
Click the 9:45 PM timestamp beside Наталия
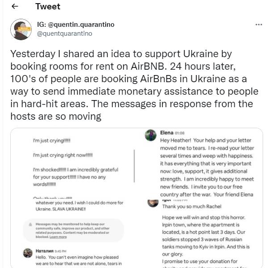[x=61, y=251]
